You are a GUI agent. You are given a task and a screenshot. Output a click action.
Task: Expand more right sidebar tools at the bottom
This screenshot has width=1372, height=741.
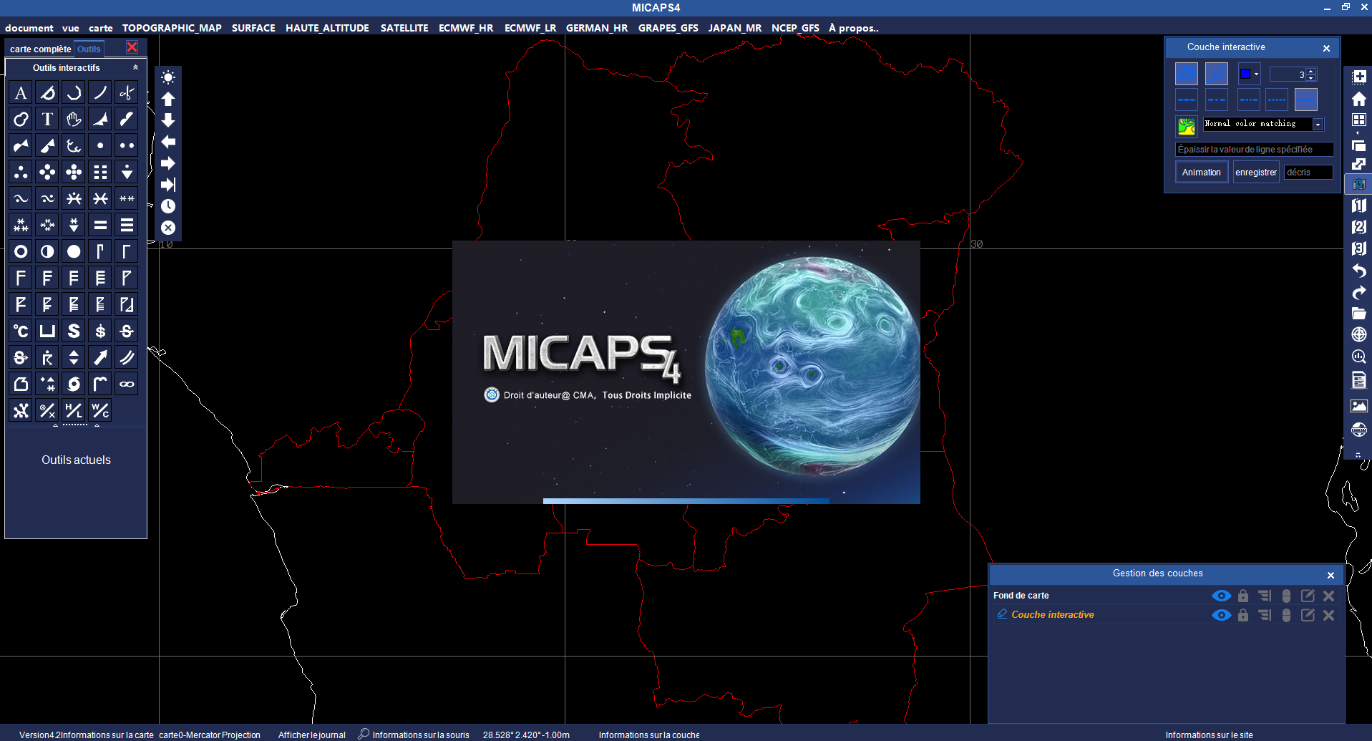click(1358, 455)
